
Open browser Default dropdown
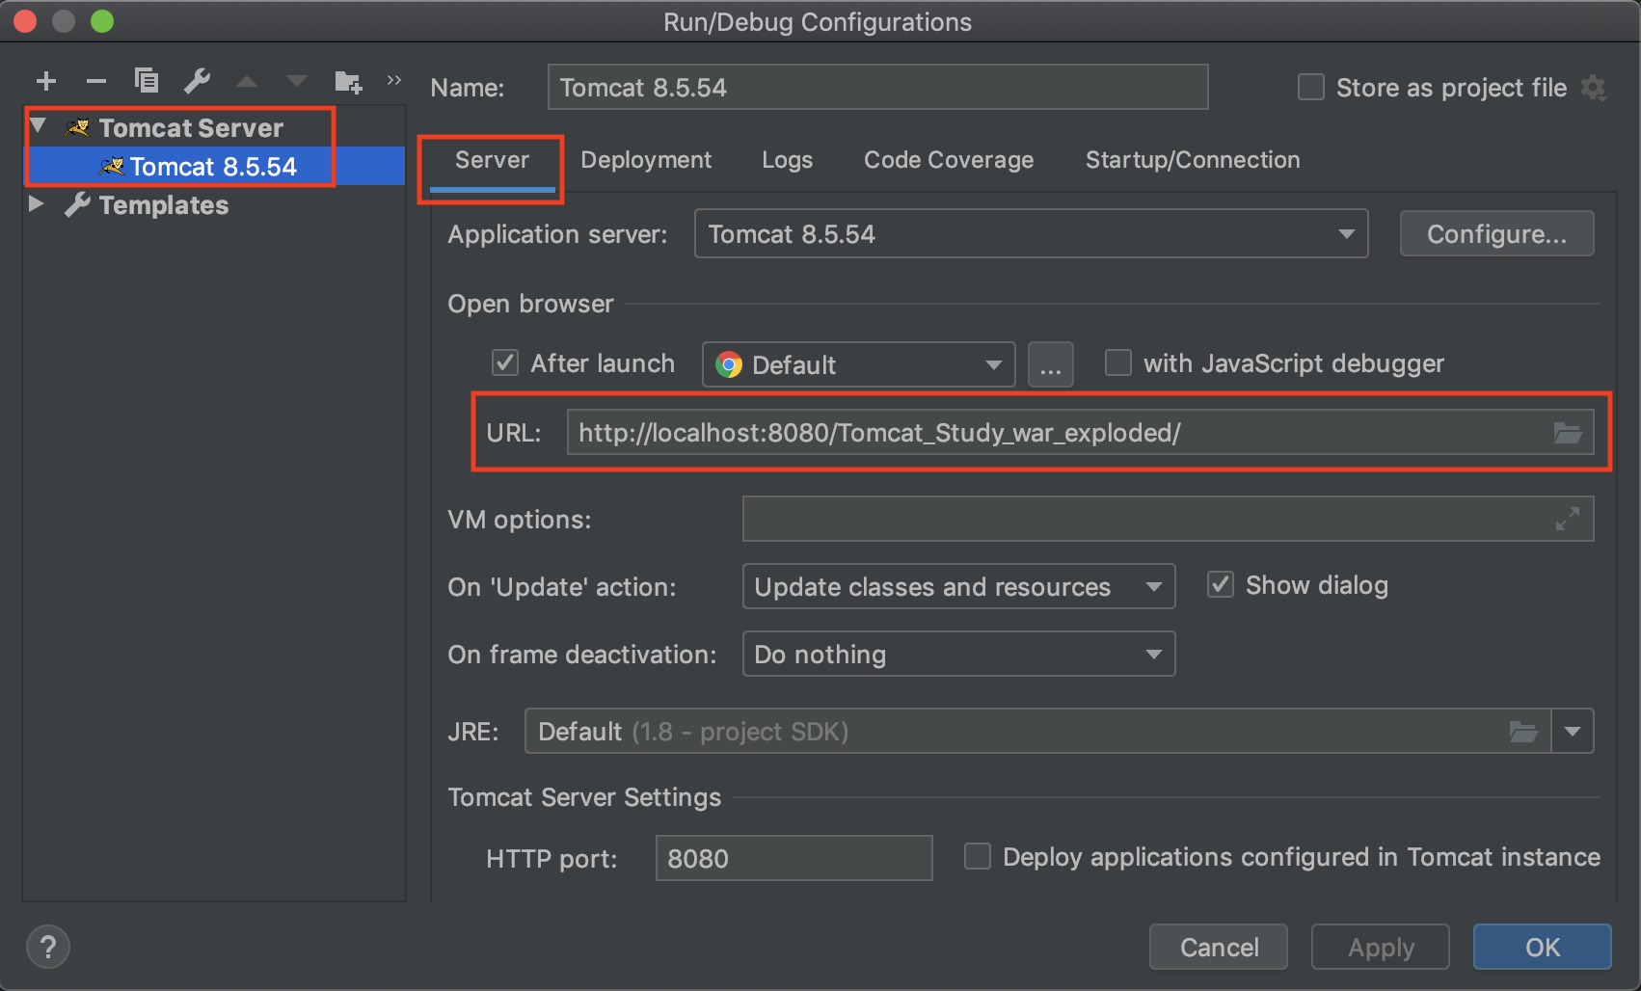pyautogui.click(x=858, y=364)
